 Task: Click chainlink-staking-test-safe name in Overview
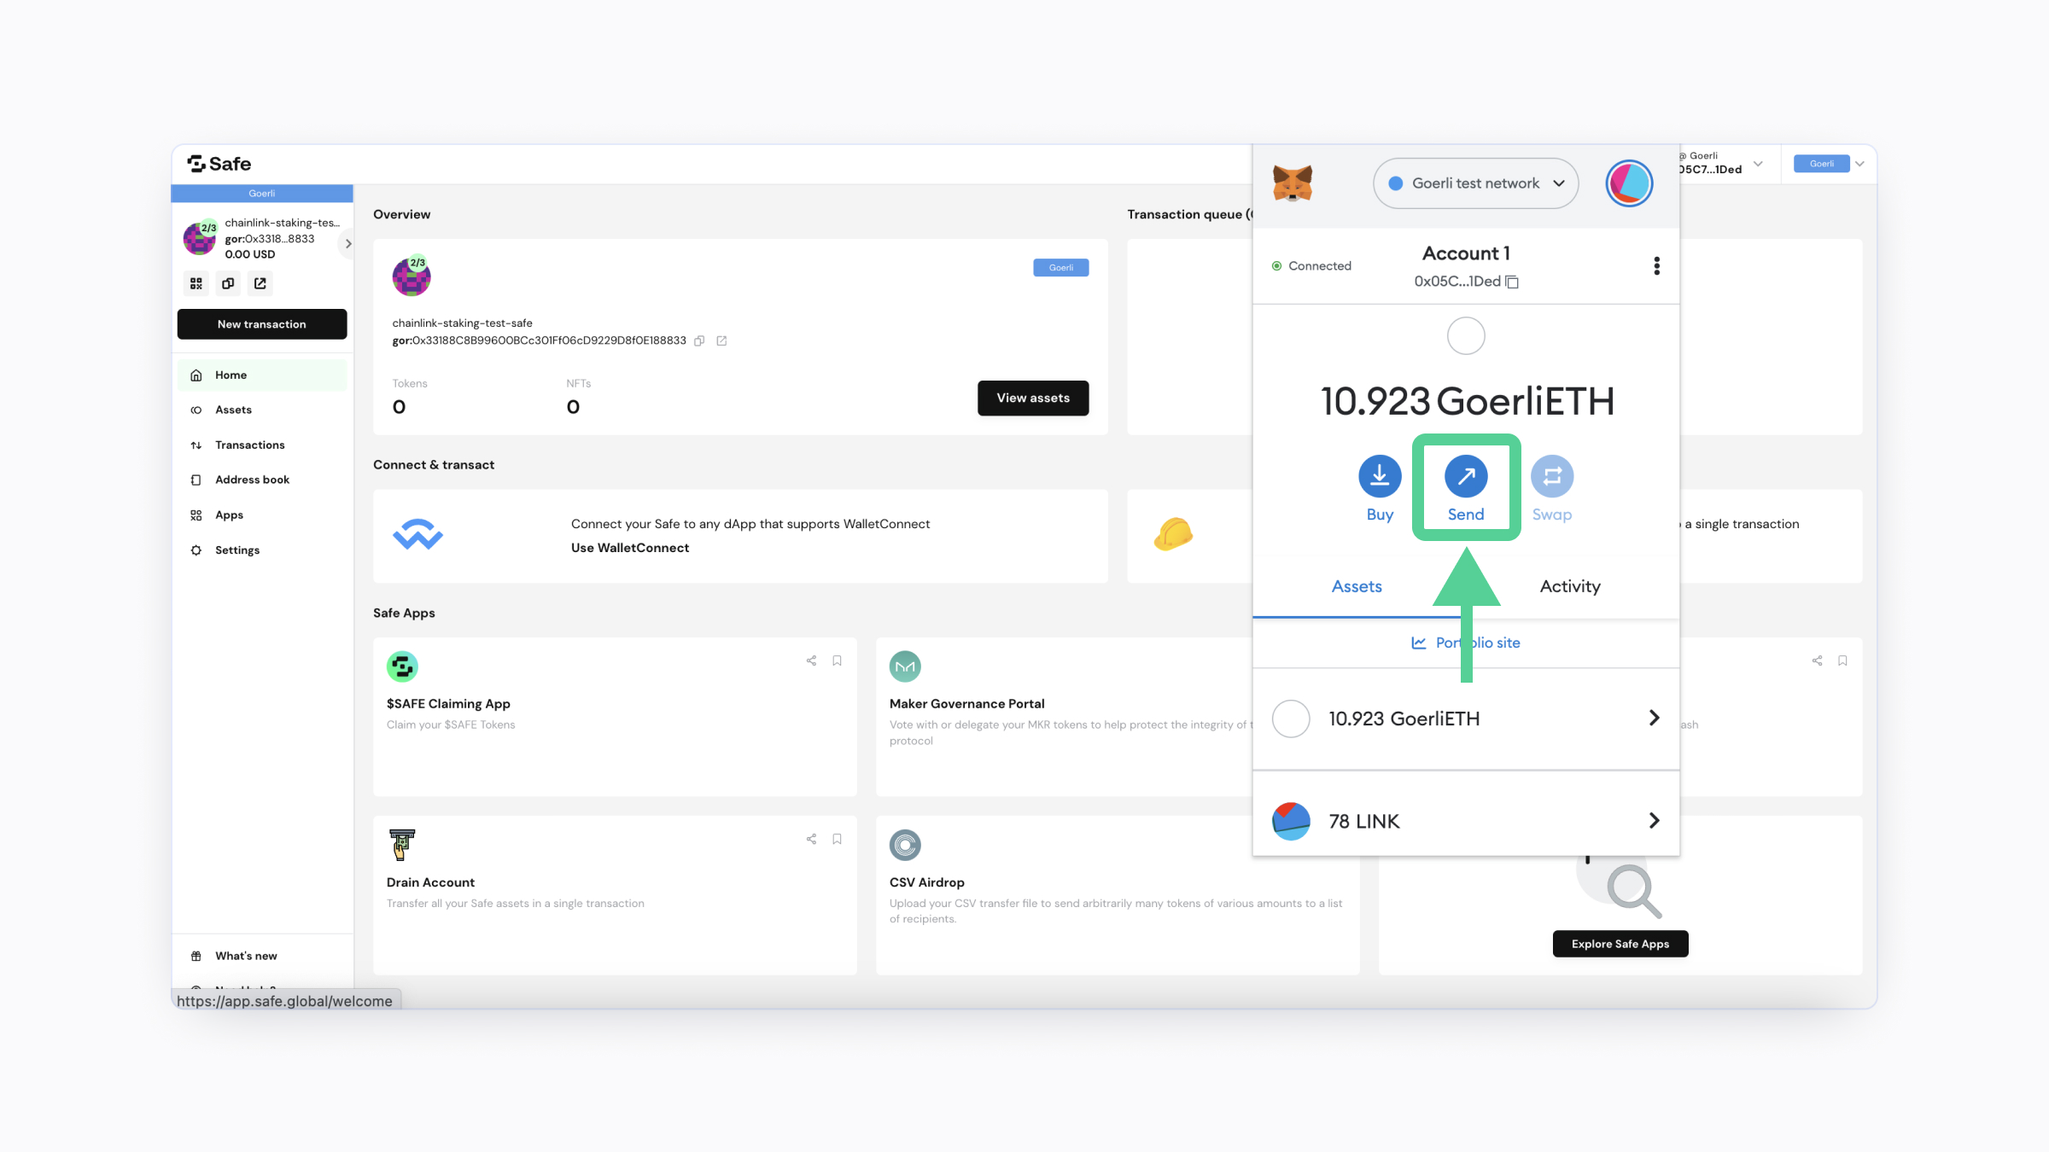pyautogui.click(x=462, y=323)
